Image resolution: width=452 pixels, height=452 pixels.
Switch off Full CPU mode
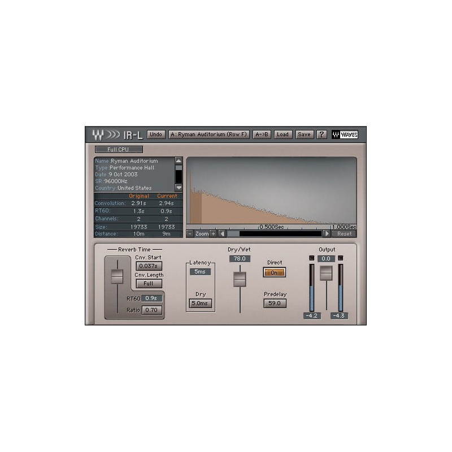120,149
